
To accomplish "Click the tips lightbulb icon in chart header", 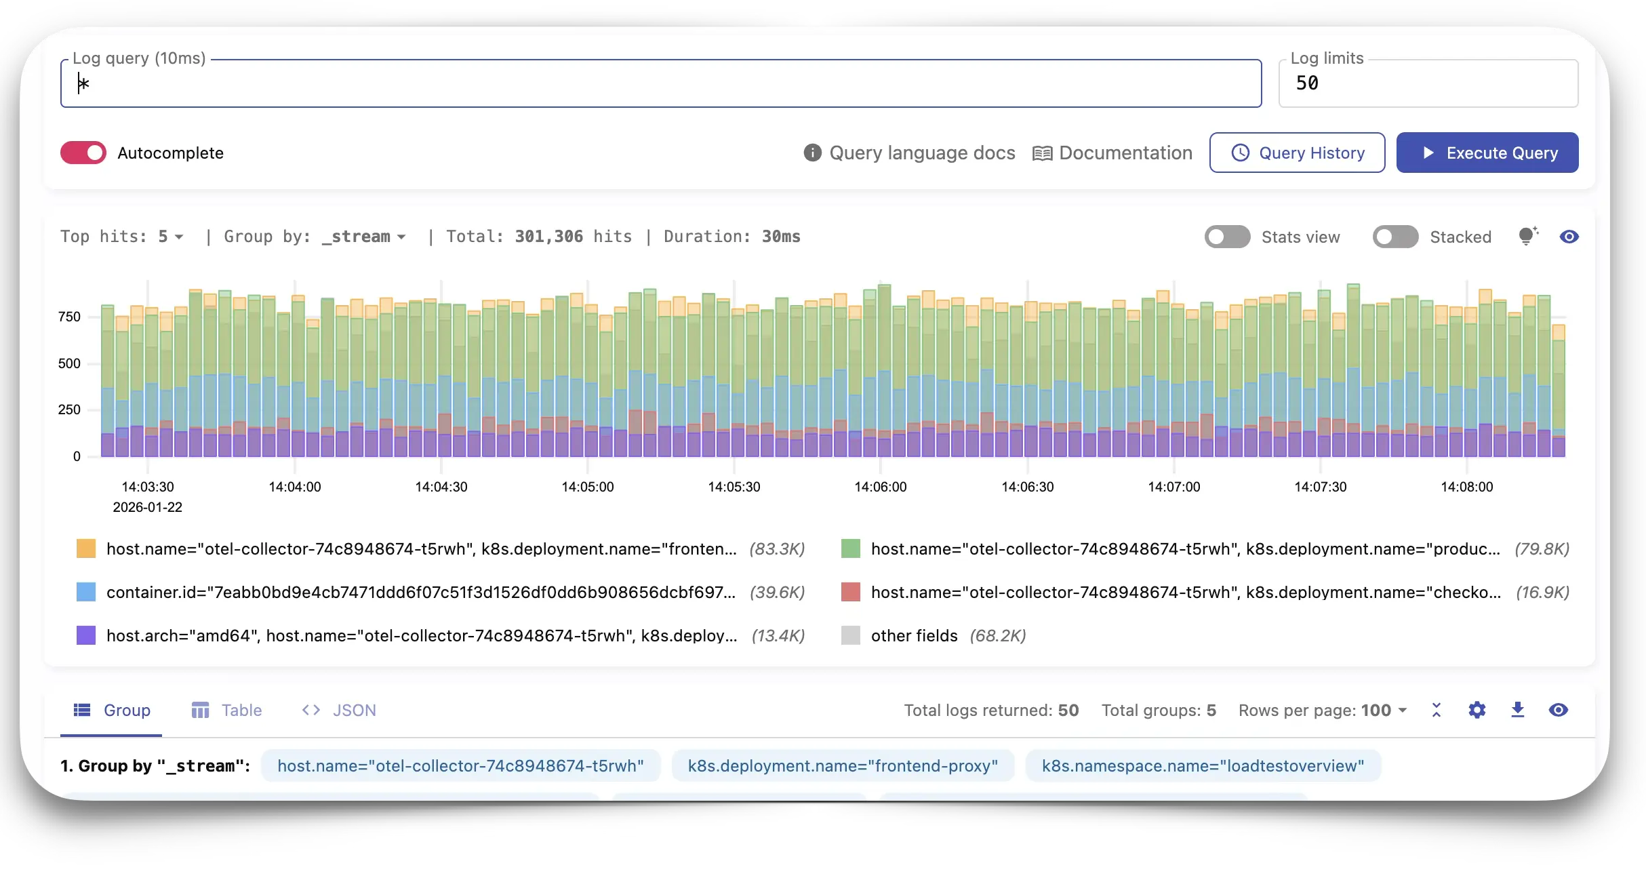I will coord(1528,236).
